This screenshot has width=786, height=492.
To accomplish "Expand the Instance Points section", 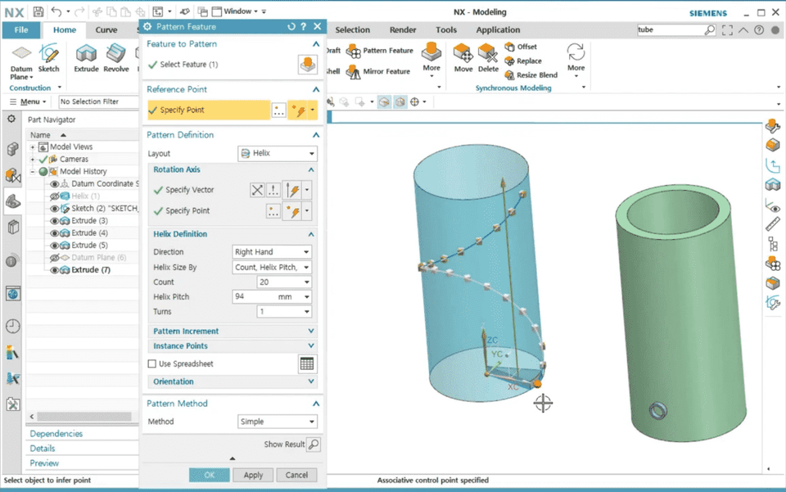I will [x=233, y=346].
